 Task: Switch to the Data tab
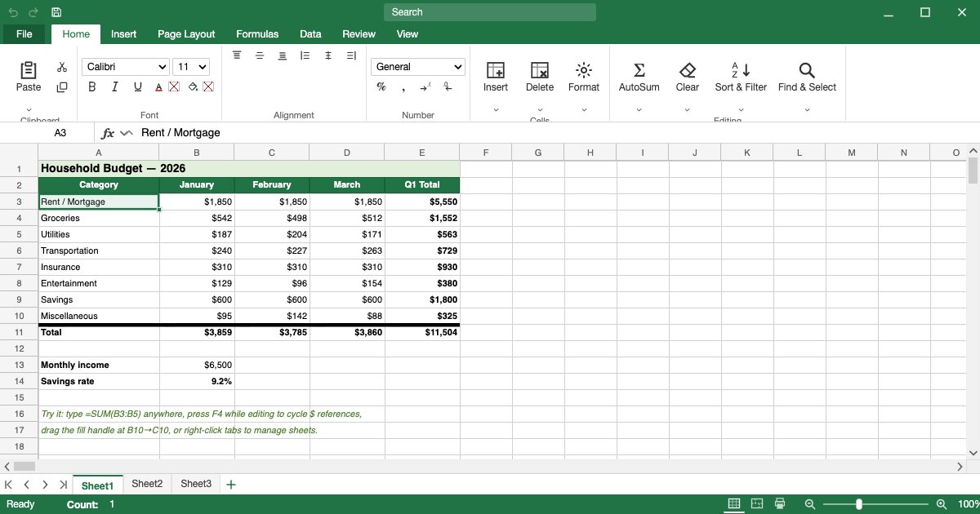point(310,34)
